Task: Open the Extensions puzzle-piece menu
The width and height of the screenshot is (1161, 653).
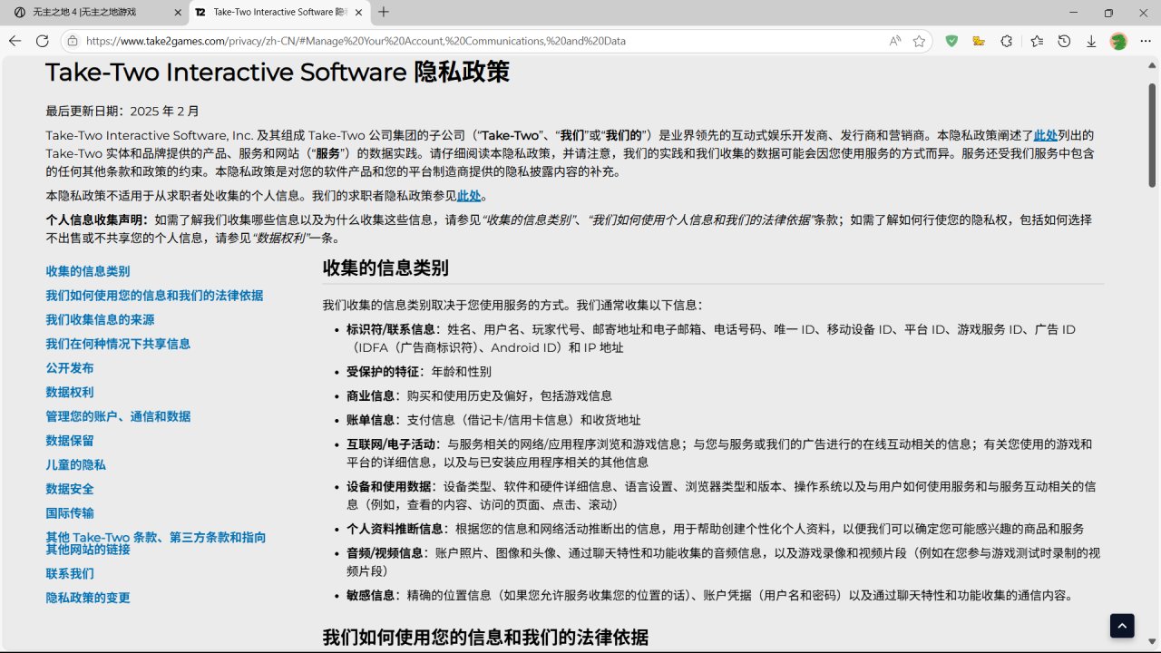Action: (x=1006, y=41)
